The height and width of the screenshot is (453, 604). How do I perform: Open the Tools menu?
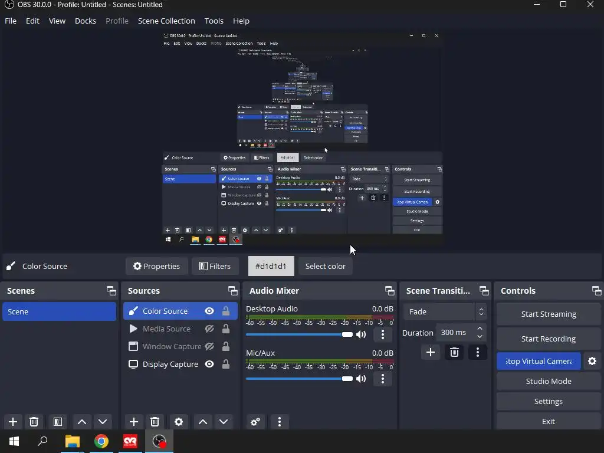(x=214, y=21)
